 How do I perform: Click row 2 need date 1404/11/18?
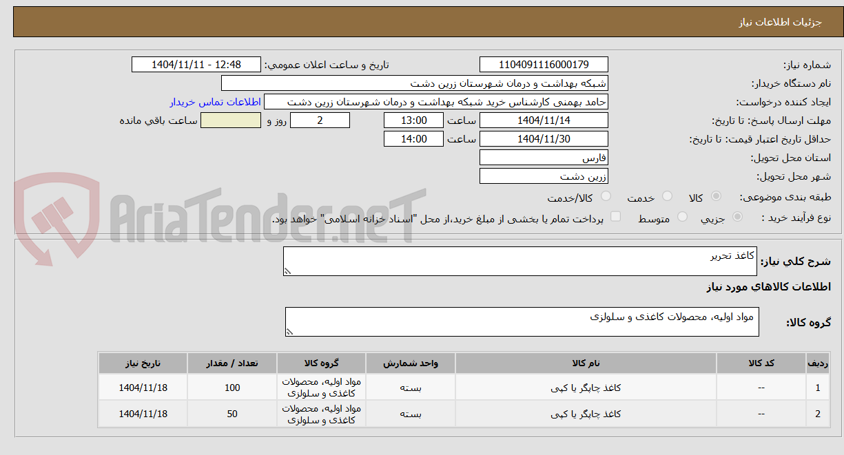click(143, 414)
